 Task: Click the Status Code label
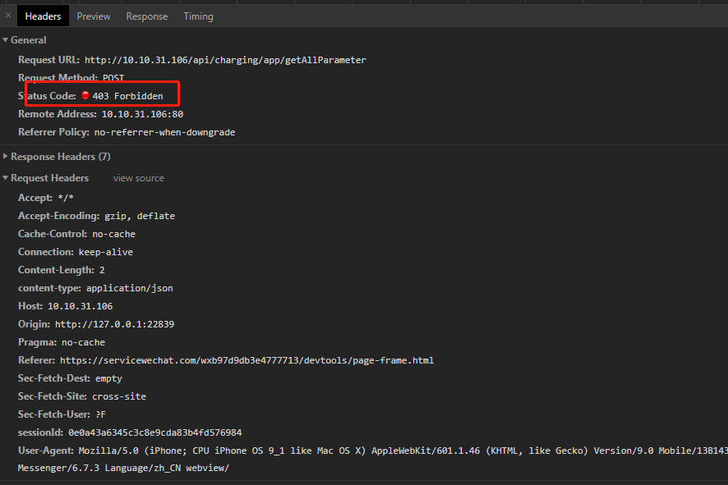[x=47, y=96]
